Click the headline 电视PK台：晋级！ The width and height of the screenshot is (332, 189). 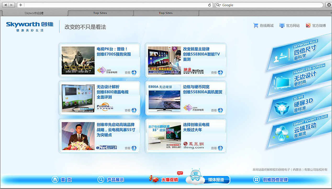(x=112, y=49)
